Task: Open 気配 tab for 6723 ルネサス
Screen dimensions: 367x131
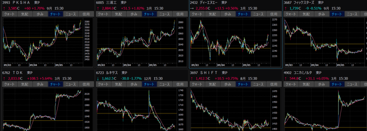Action: pos(119,84)
